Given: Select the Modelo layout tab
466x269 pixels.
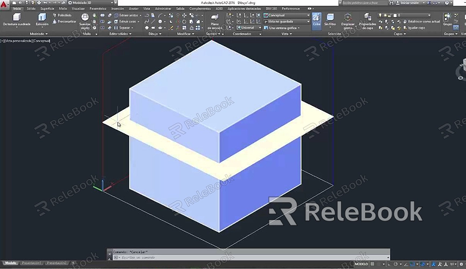Looking at the screenshot, I should 11,263.
